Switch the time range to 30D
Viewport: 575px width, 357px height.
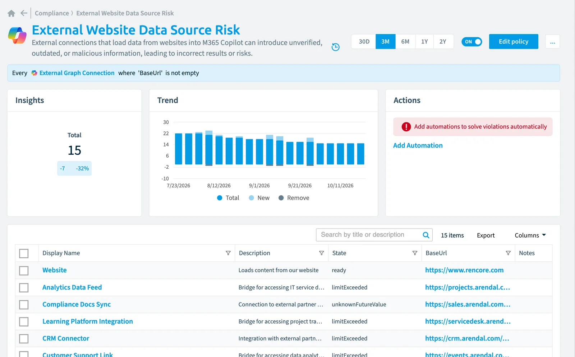point(364,42)
